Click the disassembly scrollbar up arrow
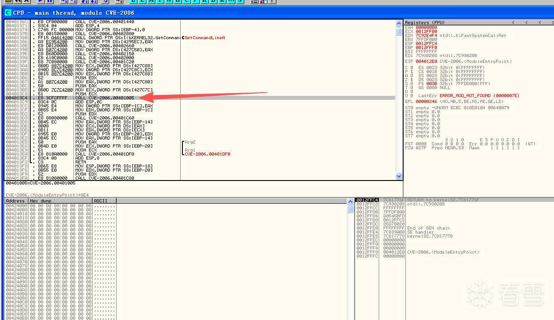This screenshot has width=554, height=320. [399, 23]
